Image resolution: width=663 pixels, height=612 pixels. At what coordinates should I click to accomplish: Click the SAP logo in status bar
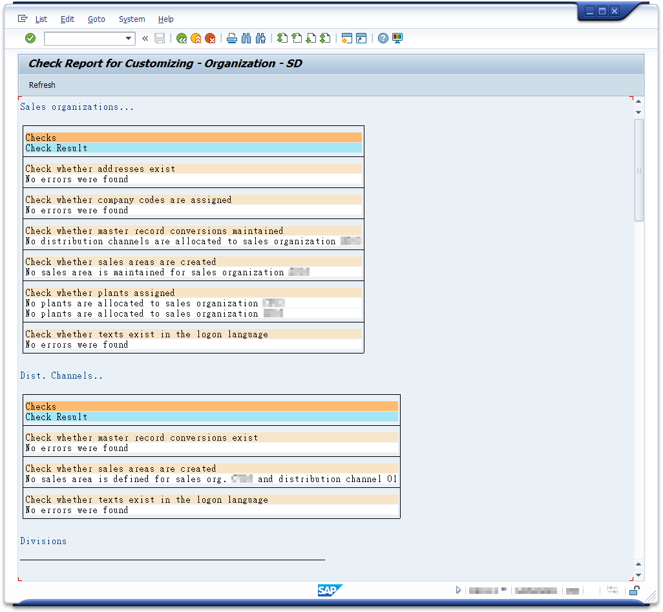(330, 591)
